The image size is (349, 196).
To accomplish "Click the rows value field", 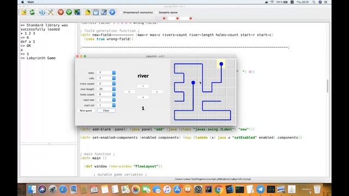I will pyautogui.click(x=105, y=72).
